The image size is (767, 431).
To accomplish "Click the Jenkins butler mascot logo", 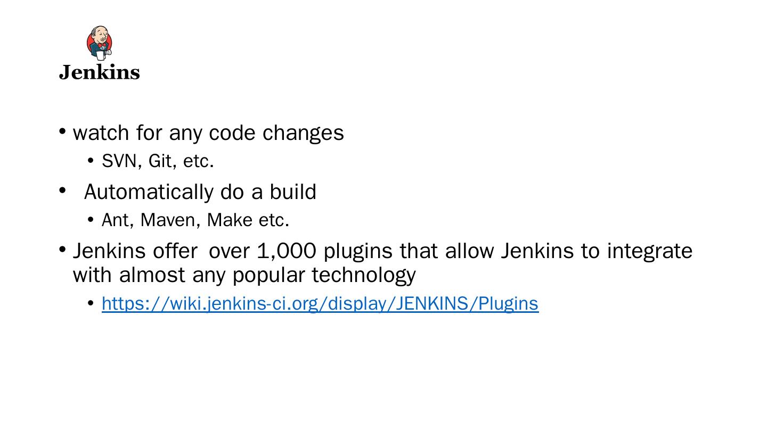I will click(100, 43).
